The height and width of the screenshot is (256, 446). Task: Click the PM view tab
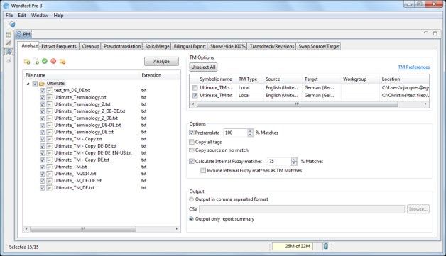23,34
